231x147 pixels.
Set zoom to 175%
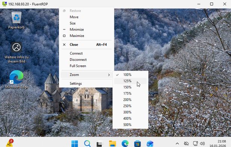pos(130,94)
